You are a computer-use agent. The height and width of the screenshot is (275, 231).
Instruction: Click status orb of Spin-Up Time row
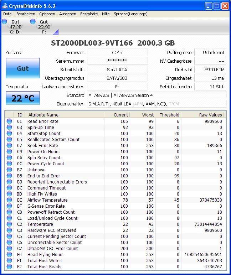[9, 127]
